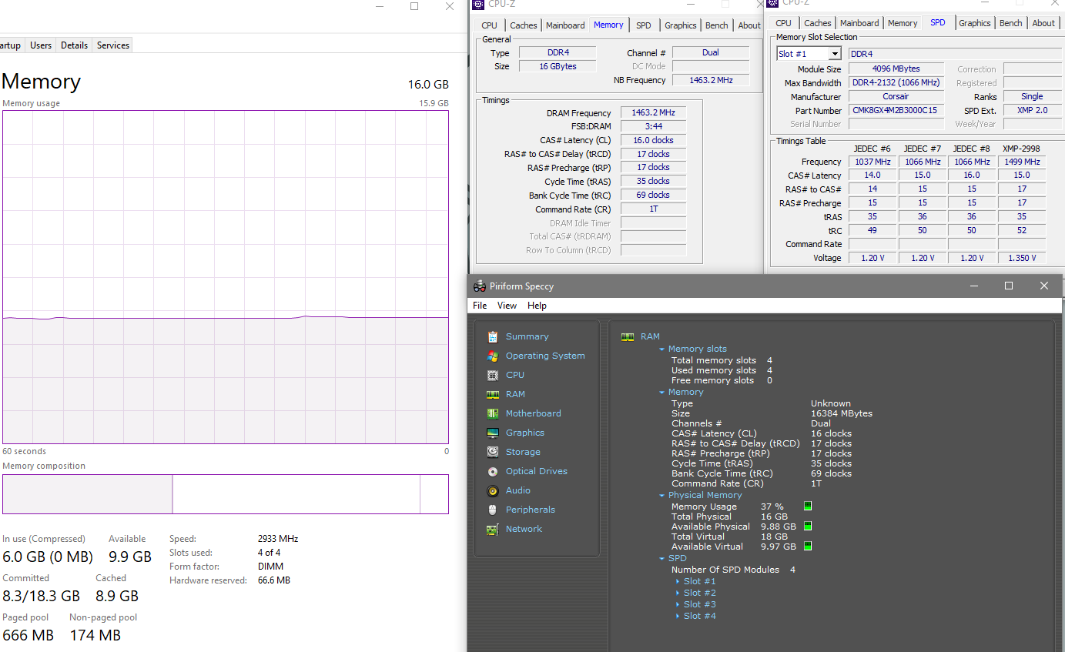Open Slot #1 dropdown in CPU-Z SPD

(x=835, y=53)
